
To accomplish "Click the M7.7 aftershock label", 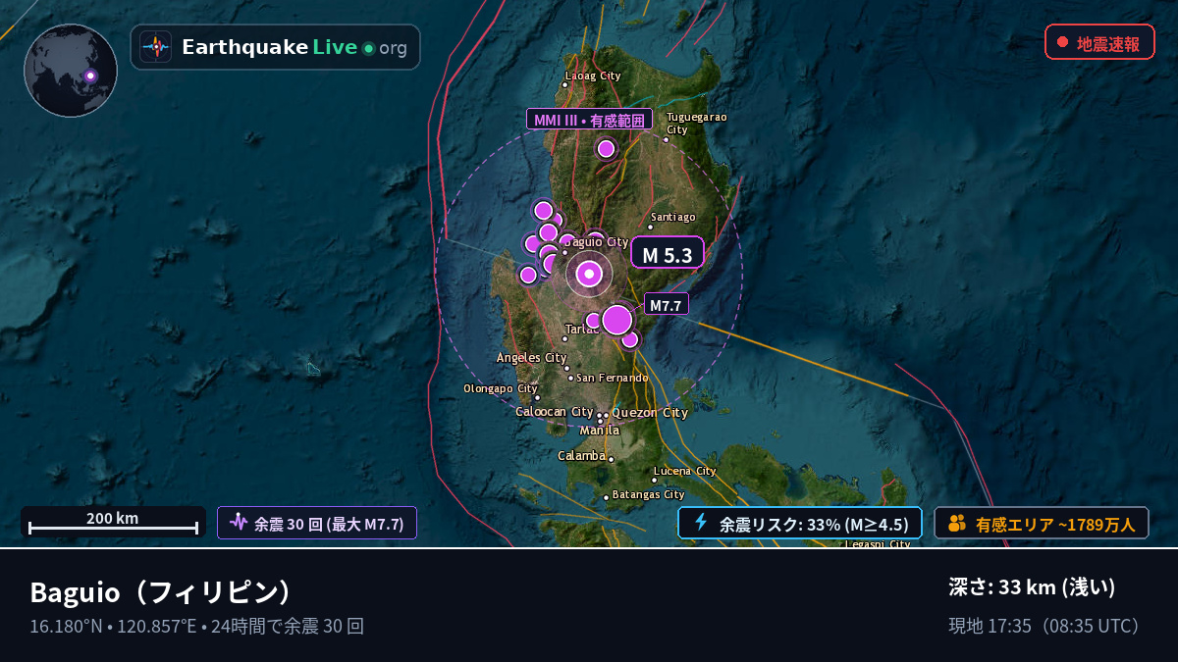I will click(x=666, y=305).
